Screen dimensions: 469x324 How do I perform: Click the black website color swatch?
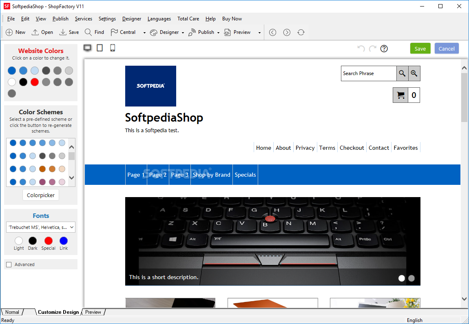click(x=23, y=82)
